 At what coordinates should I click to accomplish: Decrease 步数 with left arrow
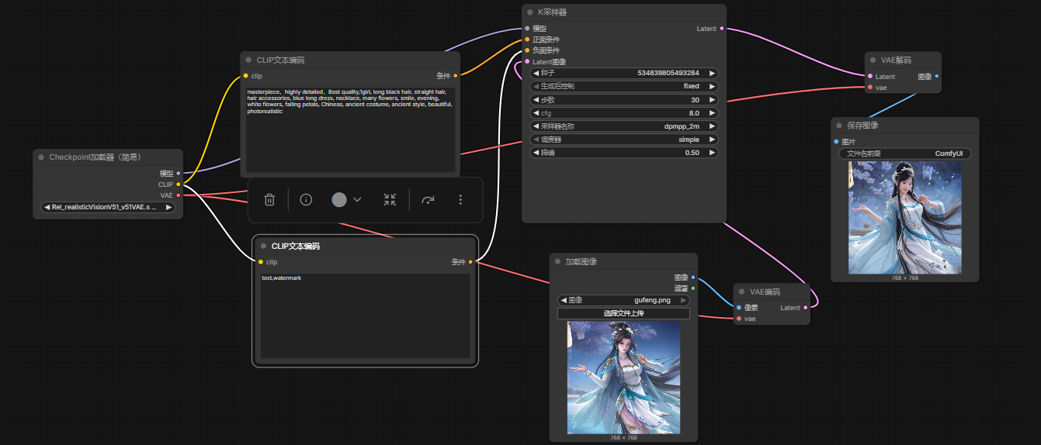point(536,100)
